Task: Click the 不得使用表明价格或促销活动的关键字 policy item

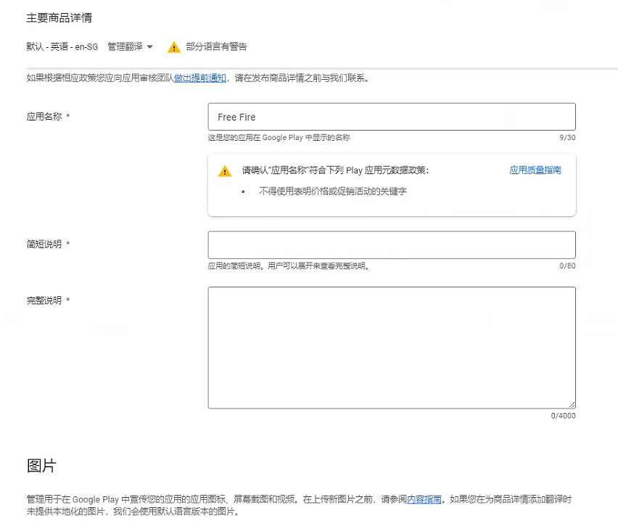Action: coord(333,192)
